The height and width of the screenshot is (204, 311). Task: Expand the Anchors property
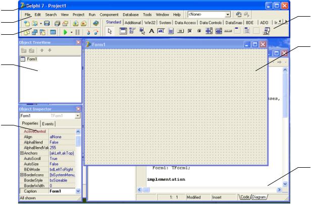click(22, 153)
